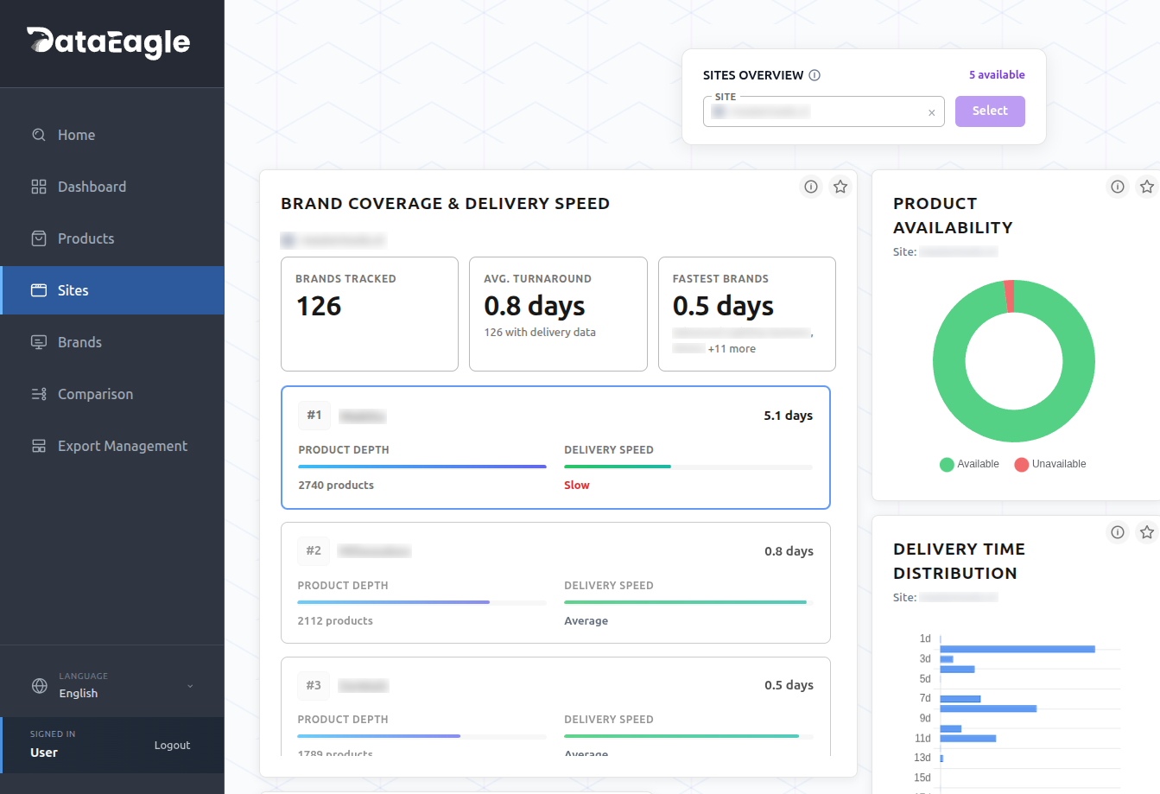Image resolution: width=1160 pixels, height=794 pixels.
Task: Open Comparison from the sidebar
Action: click(95, 394)
